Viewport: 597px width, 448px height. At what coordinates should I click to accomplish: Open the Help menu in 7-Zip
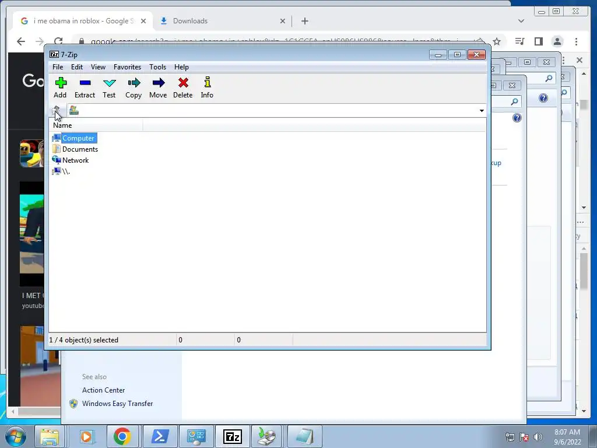coord(182,67)
